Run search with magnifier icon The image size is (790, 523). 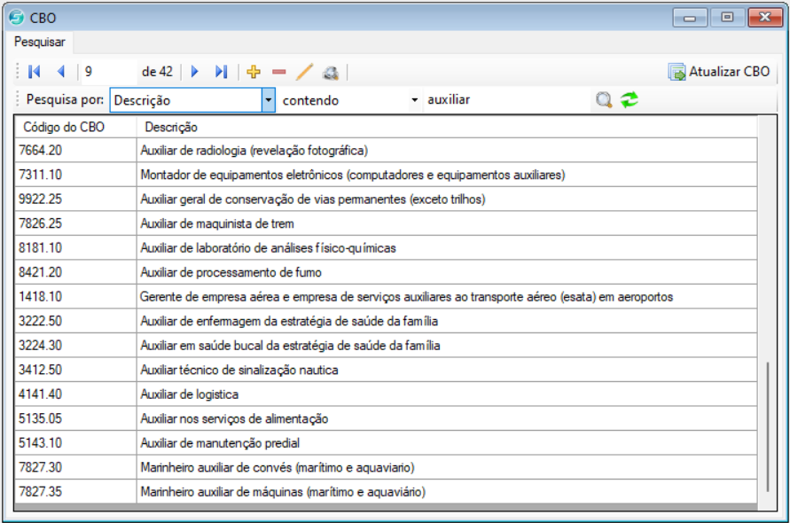pyautogui.click(x=604, y=100)
